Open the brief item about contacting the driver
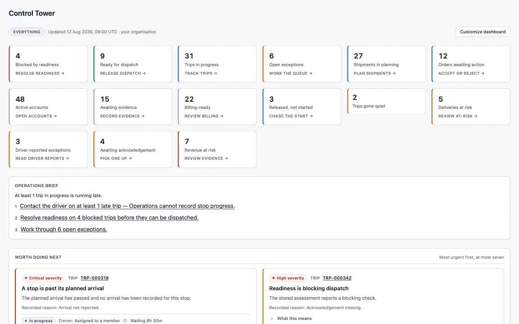 127,206
